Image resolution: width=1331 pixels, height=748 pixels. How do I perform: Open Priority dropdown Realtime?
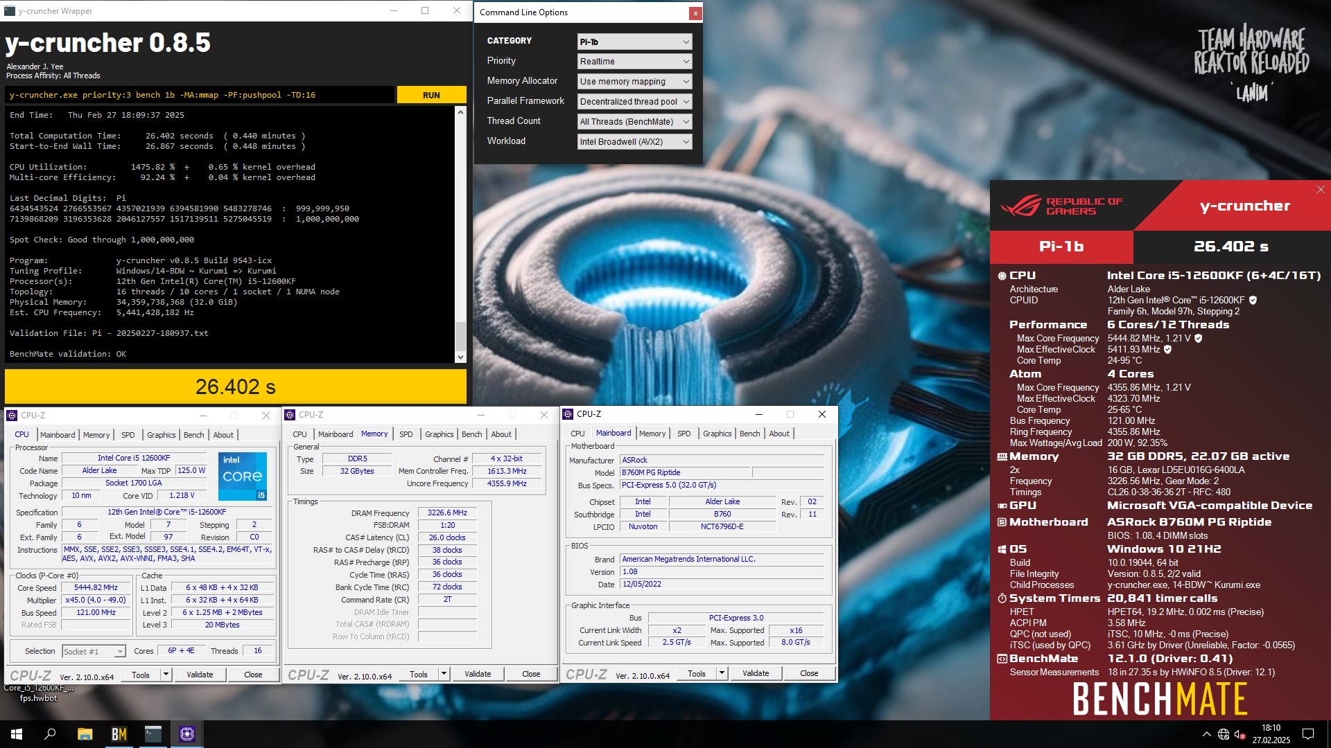pos(634,62)
